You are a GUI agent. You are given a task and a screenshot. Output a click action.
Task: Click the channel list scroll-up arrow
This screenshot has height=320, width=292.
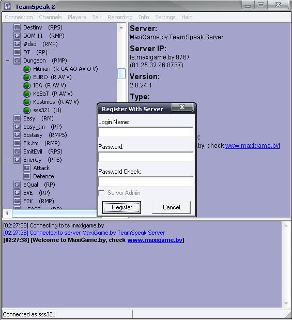point(121,27)
